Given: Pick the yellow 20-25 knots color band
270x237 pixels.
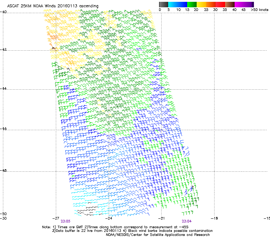Looking at the screenshot, I should (x=201, y=4).
